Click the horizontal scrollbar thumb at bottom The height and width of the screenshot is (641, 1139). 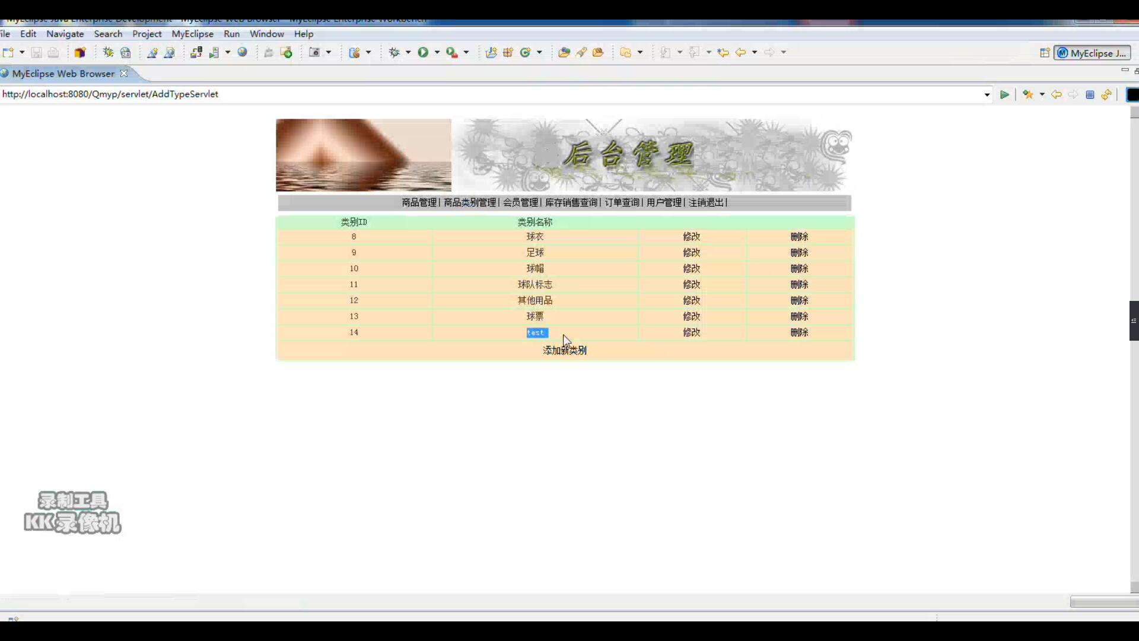tap(1104, 602)
